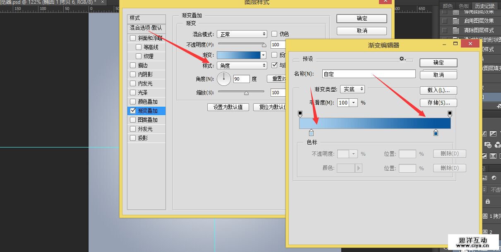Click the gradient 名称 name input field
501x252 pixels.
(369, 74)
